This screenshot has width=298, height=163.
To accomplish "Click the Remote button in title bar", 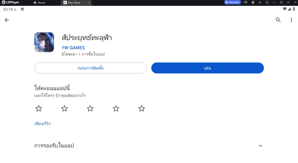I will [x=233, y=2].
